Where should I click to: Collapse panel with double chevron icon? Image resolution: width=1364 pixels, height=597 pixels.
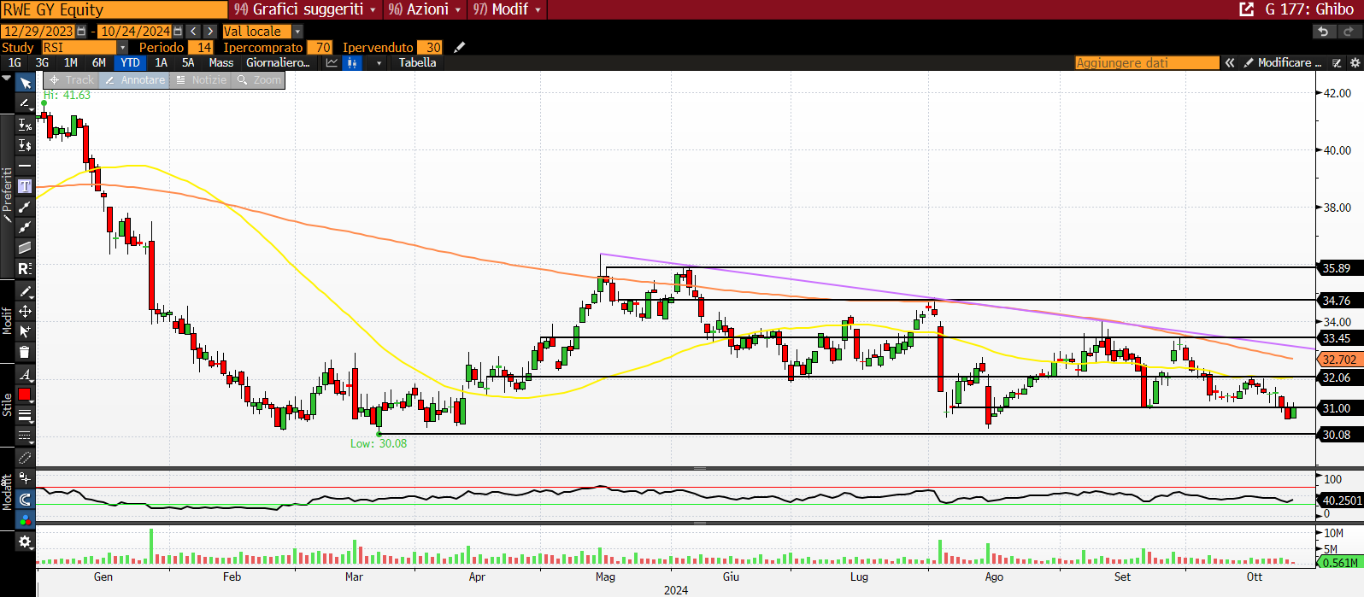pos(1230,62)
